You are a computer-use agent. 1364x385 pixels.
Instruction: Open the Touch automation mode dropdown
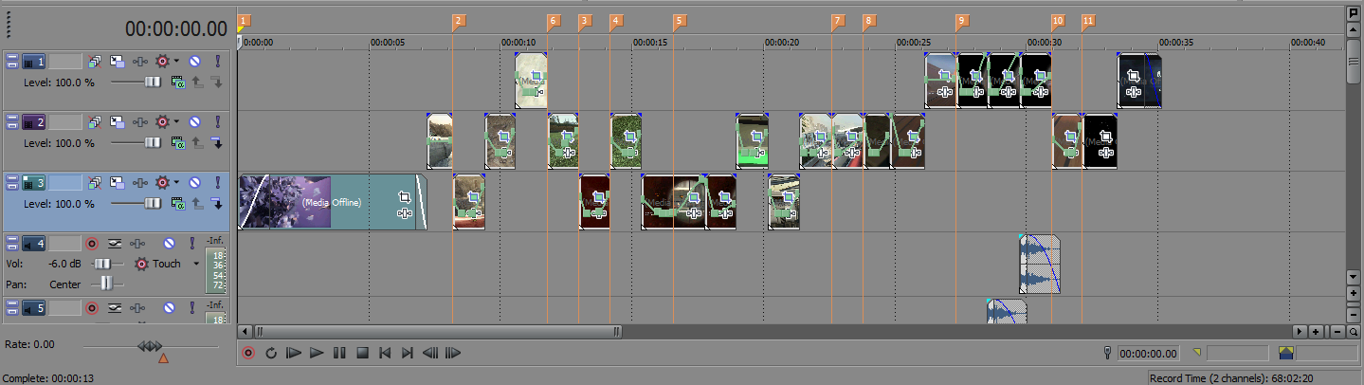pyautogui.click(x=196, y=265)
